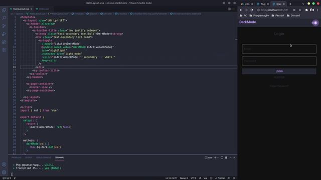
Task: Open the Accounts icon in activity bar
Action: click(4, 164)
